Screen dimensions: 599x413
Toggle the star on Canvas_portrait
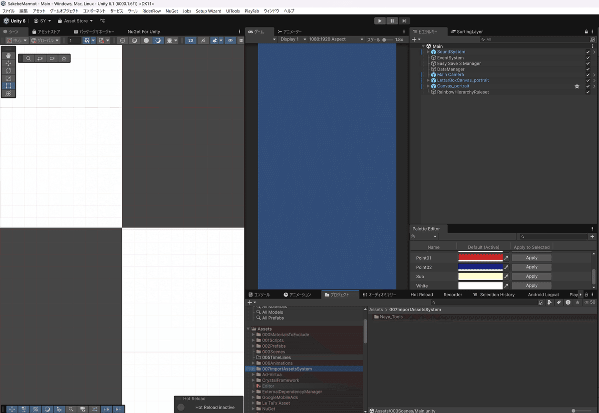[x=577, y=86]
